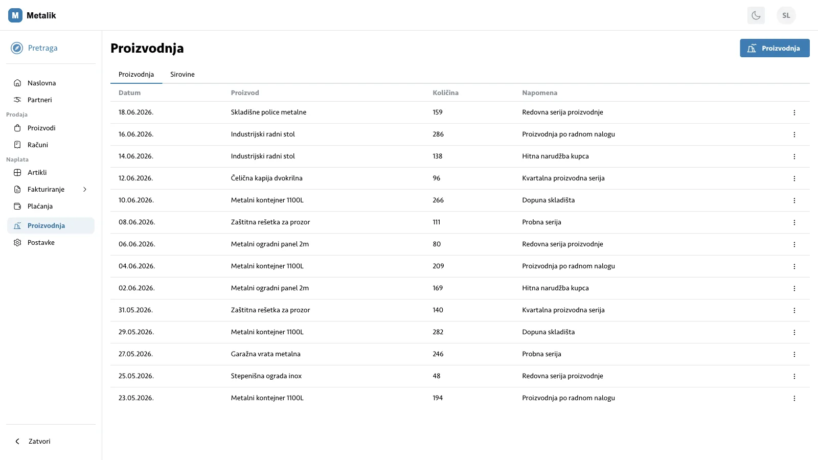Click the blue Proizvodnja button
This screenshot has width=818, height=460.
(775, 48)
